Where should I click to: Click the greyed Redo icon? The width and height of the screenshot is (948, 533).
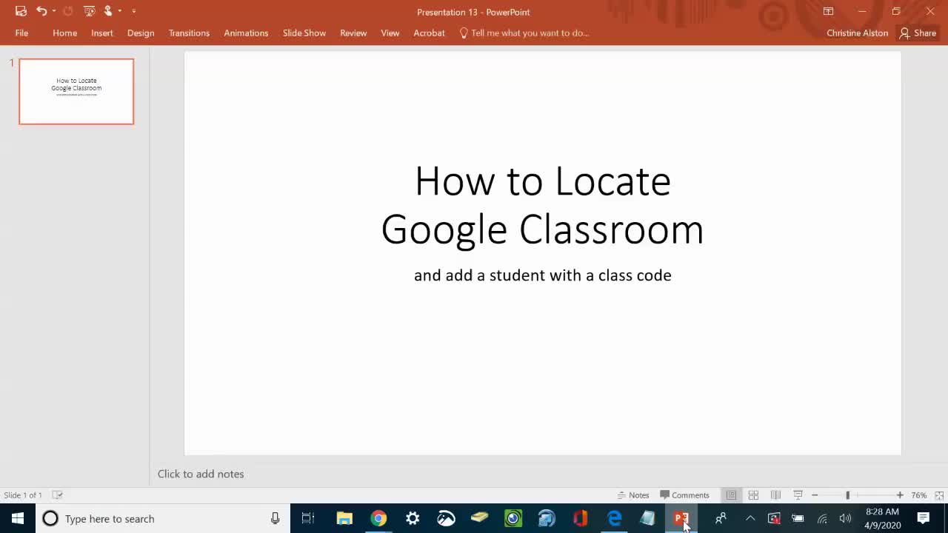tap(68, 11)
